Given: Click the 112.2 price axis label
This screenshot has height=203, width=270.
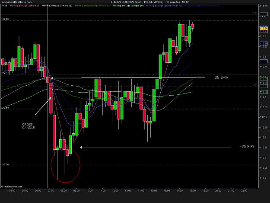Looking at the screenshot, I should [x=263, y=178].
